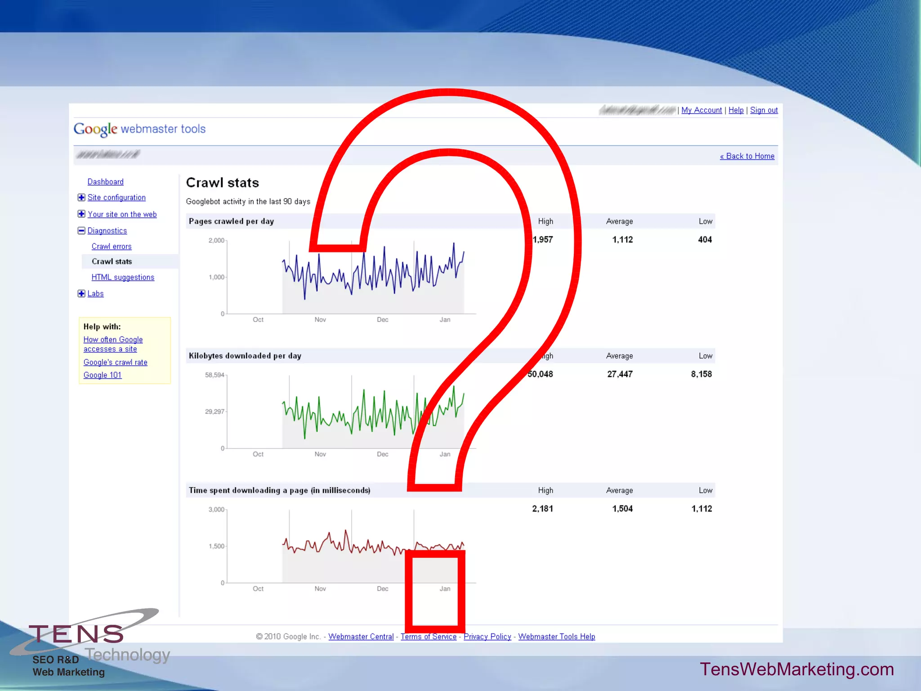Open My Account link
Screen dimensions: 921x691
(702, 110)
